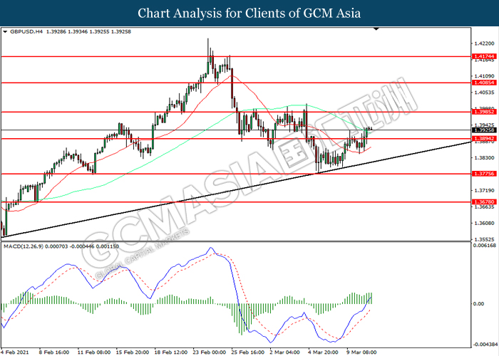Select the red 1.36780 support price label

pos(484,201)
